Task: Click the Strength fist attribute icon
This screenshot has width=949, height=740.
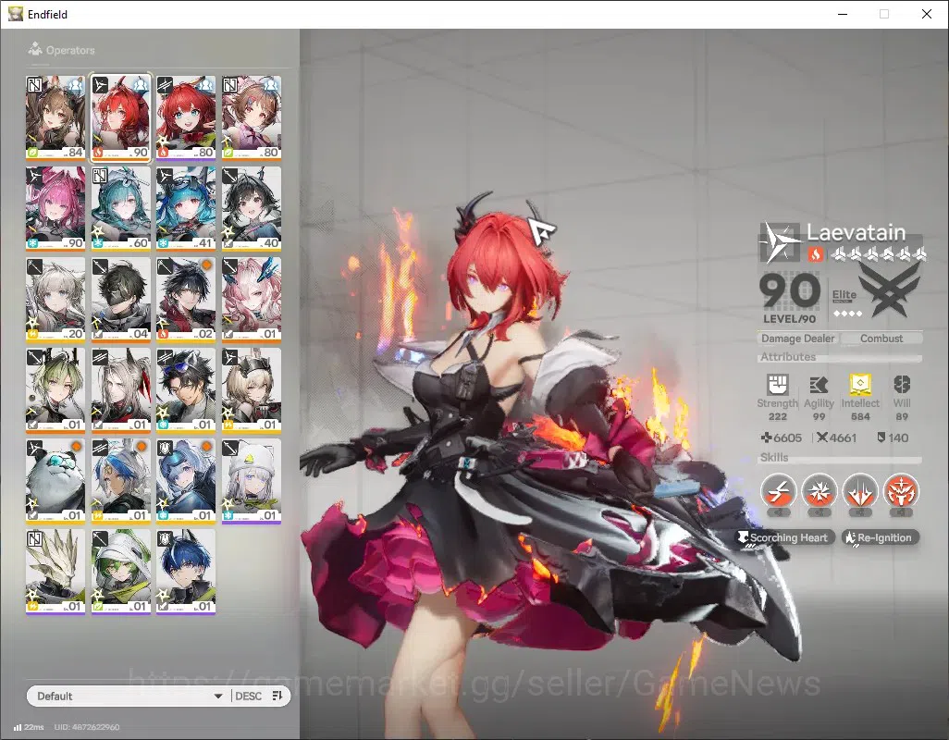Action: click(x=778, y=384)
